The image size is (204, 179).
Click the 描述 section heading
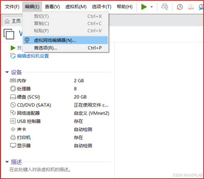coord(16,162)
